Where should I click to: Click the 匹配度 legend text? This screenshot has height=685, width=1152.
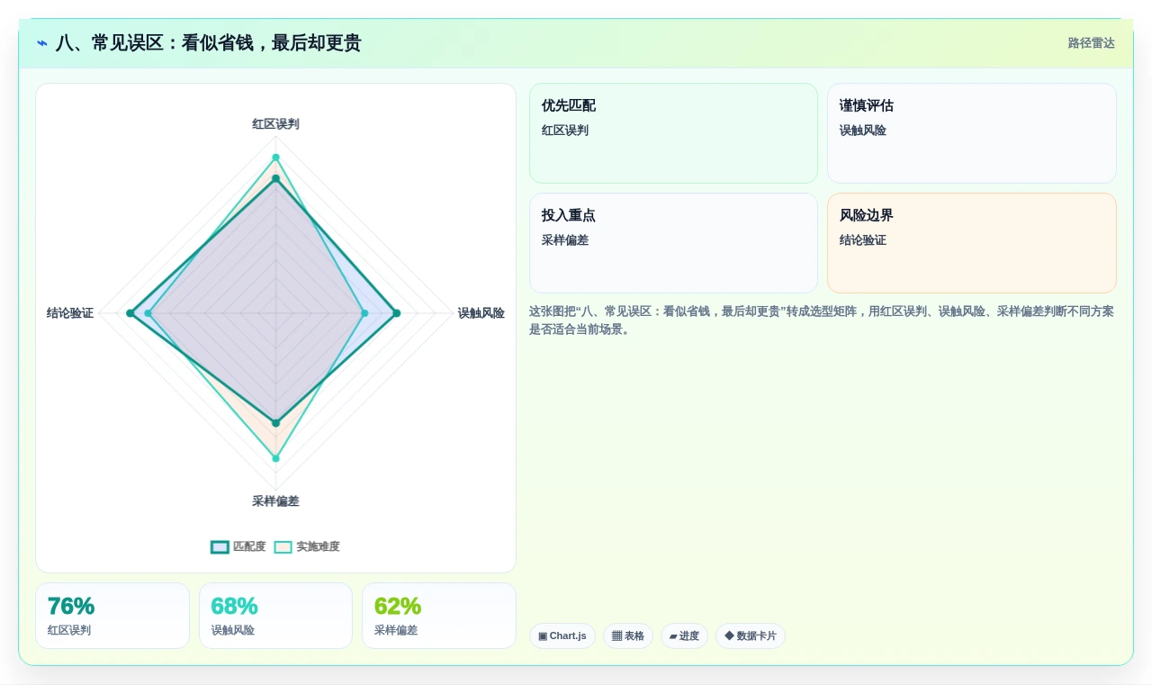coord(249,546)
